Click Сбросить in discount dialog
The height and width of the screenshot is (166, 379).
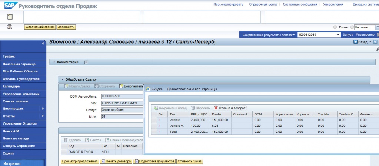(200, 108)
